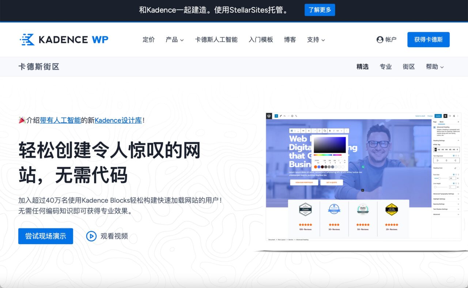Switch to Page tab in editor sidebar
The image size is (468, 288).
(x=435, y=122)
